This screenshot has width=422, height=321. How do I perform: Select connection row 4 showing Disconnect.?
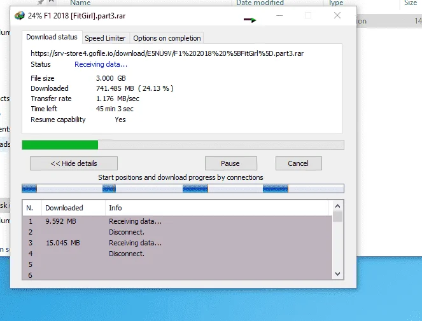point(178,254)
